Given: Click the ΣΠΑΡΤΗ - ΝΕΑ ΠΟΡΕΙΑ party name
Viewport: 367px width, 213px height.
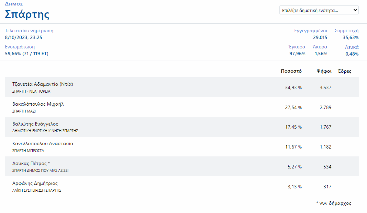Looking at the screenshot, I should (x=31, y=91).
